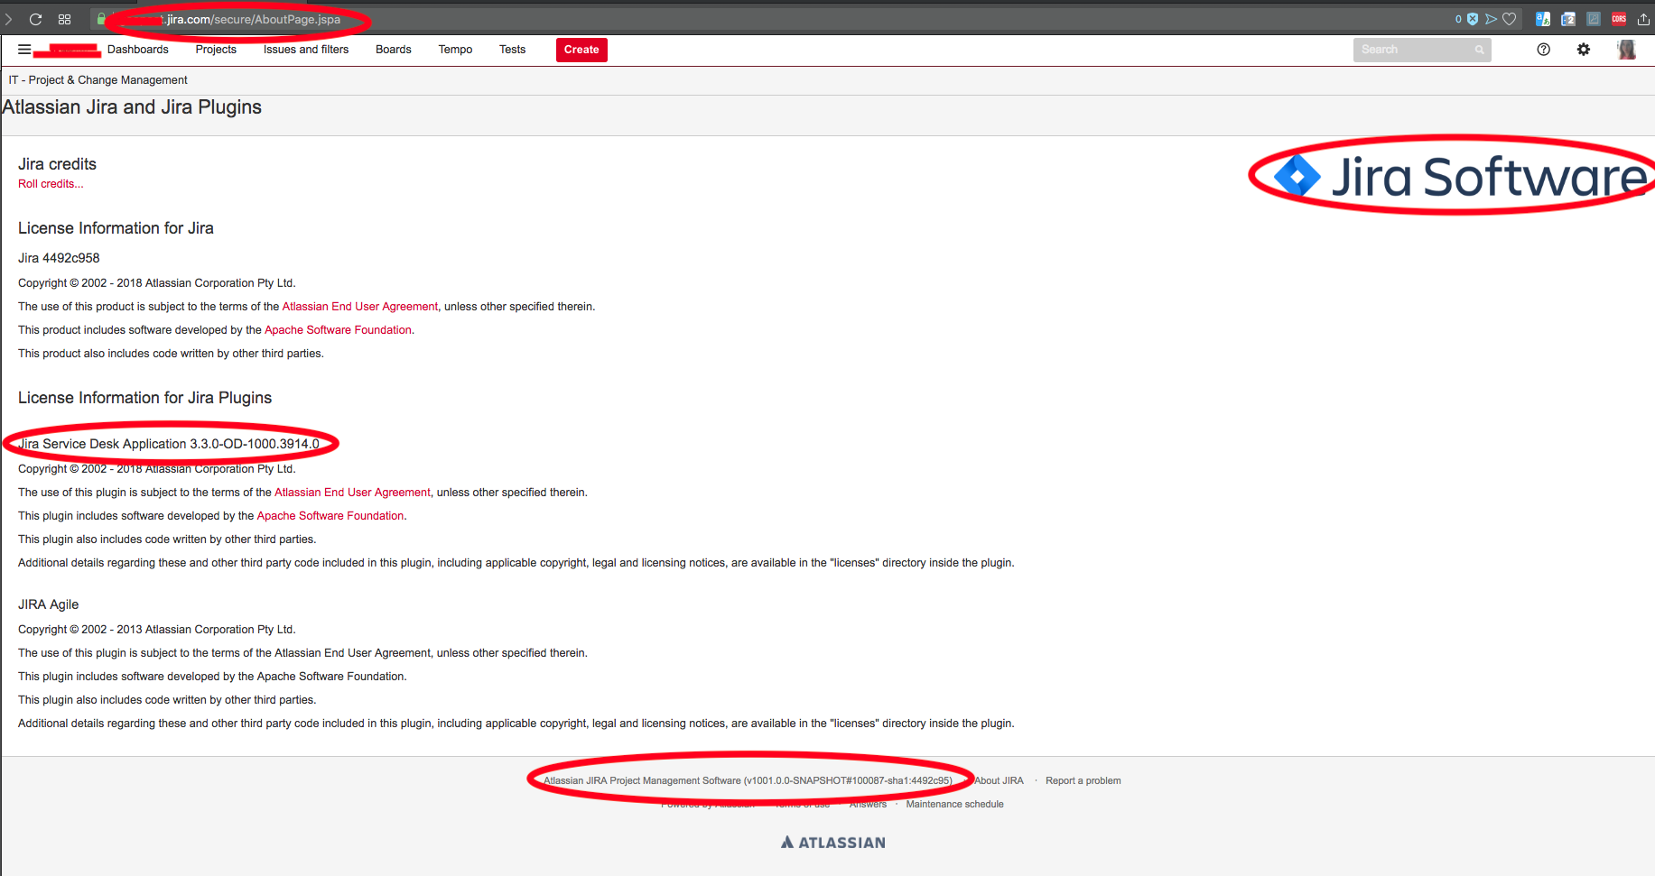Click the browser reload icon
Screen dimensions: 1655x876
(x=36, y=19)
